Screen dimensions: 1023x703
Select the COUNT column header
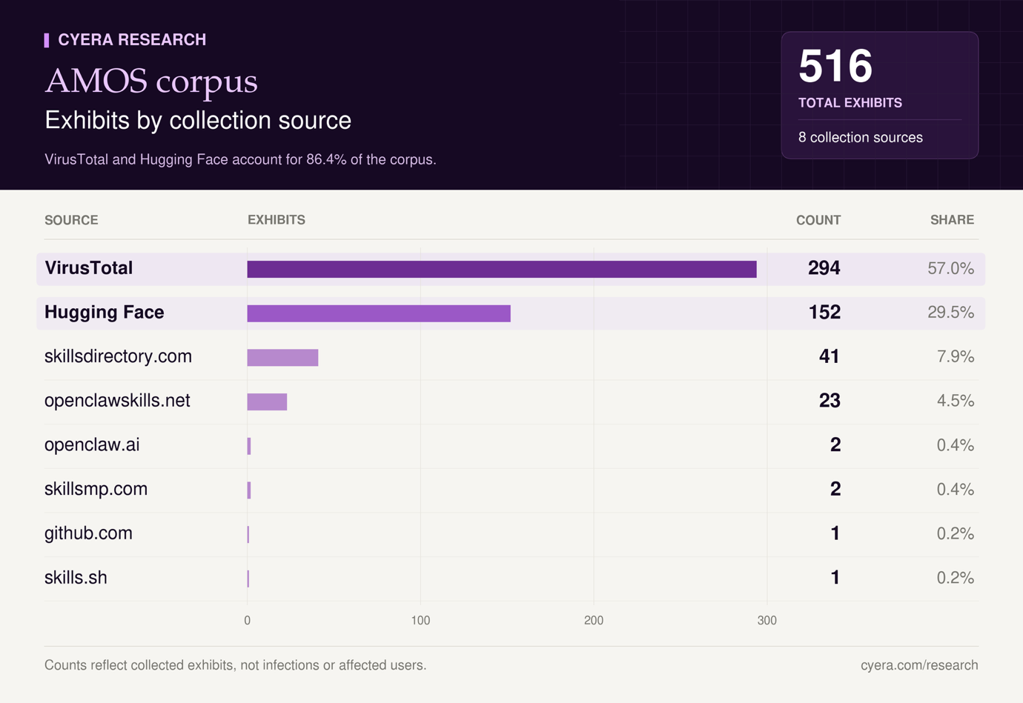818,220
